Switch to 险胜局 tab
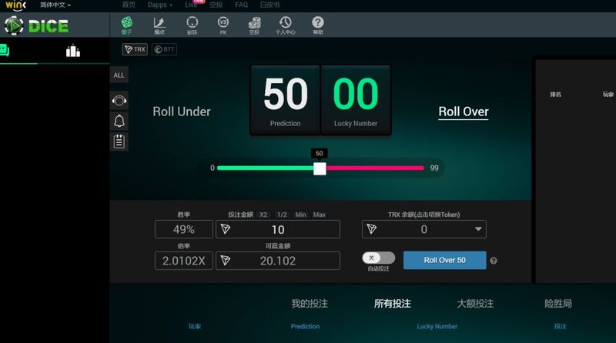 coord(558,303)
